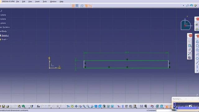199x112 pixels.
Task: Click the Constraint defined in dialog icon
Action: pos(189,41)
